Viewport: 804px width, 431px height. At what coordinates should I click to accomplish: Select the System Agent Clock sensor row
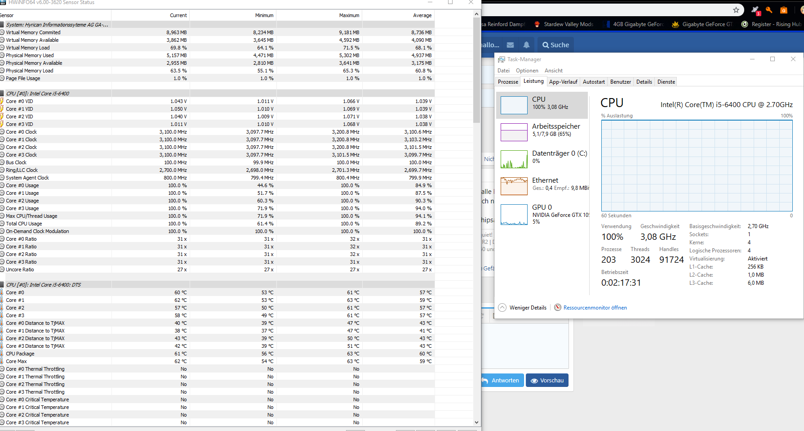[x=217, y=178]
